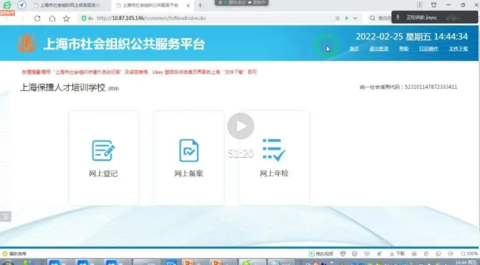Click the green lightning speed-mode icon
480x265 pixels.
point(347,19)
